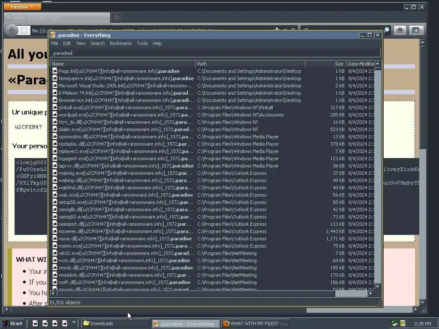Select file icon of mplayer2.exe entry
Screen dimensions: 439x329
click(x=55, y=151)
